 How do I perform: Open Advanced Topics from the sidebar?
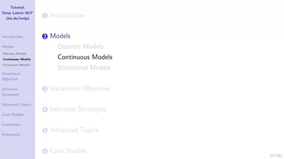pyautogui.click(x=16, y=105)
